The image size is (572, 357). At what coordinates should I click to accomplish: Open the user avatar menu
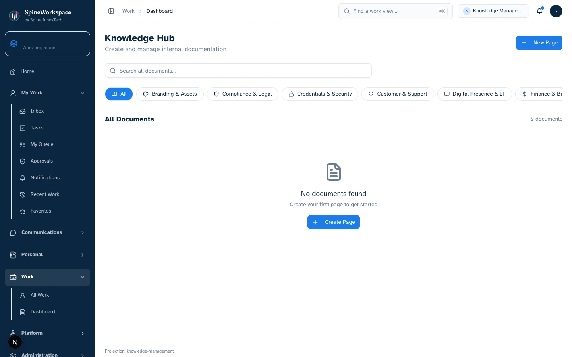click(x=556, y=11)
